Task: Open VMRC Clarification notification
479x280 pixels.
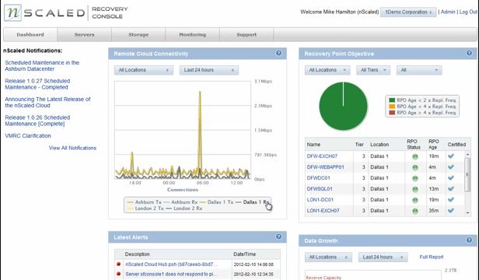Action: (28, 135)
